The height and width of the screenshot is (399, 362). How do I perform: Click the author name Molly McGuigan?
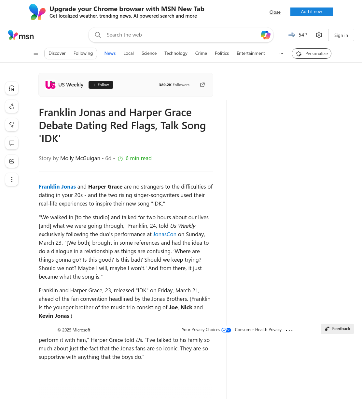point(80,158)
